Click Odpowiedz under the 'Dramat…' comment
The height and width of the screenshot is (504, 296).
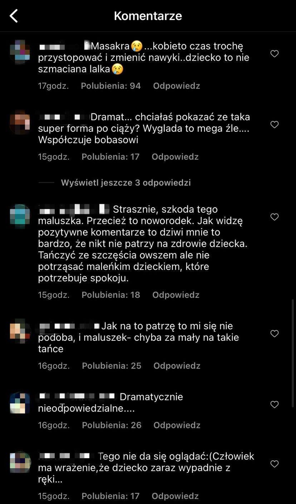click(175, 157)
